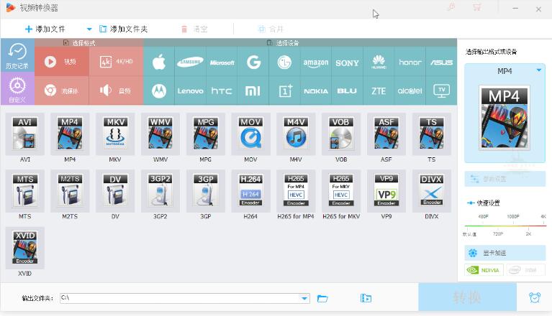This screenshot has height=316, width=552.
Task: Toggle Intel hardware acceleration
Action: pos(525,271)
